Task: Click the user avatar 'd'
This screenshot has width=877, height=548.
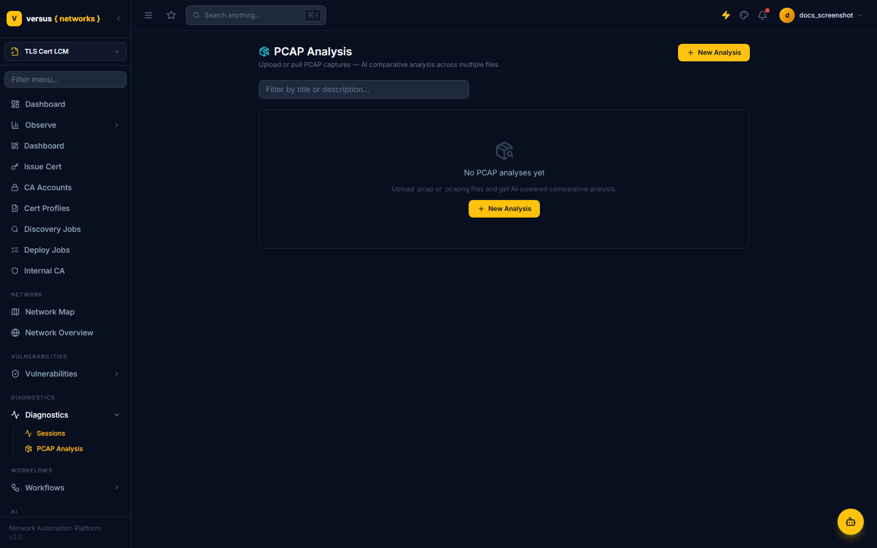Action: [787, 15]
